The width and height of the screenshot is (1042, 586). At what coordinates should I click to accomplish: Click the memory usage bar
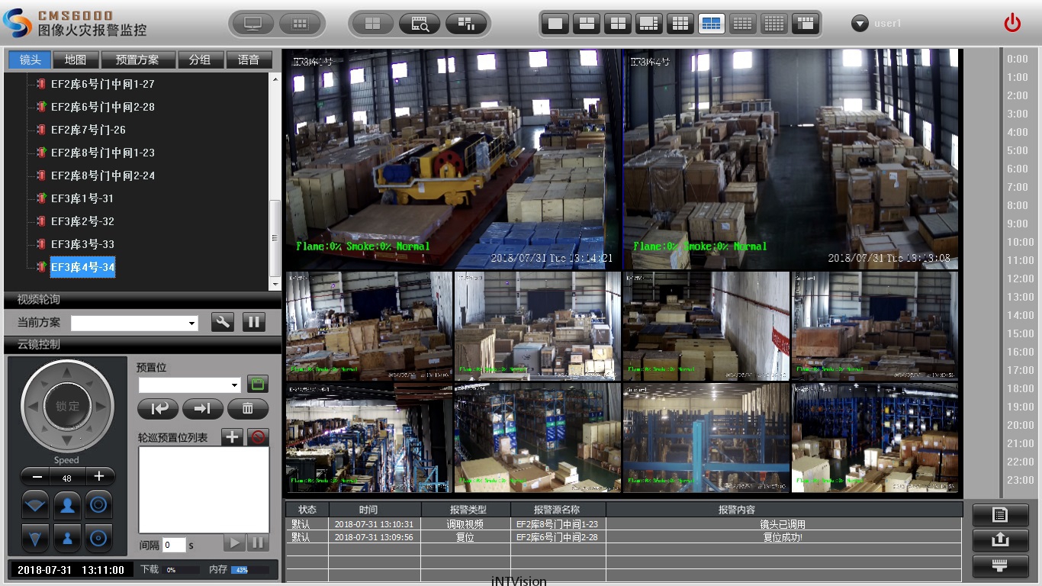pyautogui.click(x=250, y=570)
